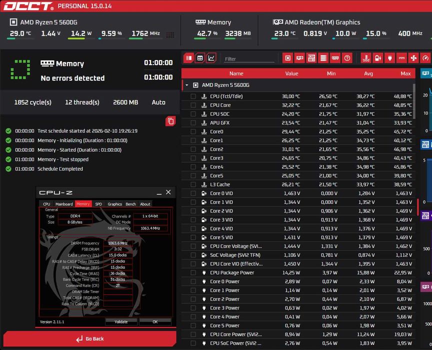432x350 pixels.
Task: Toggle the temperature sensor type filter
Action: [366, 58]
